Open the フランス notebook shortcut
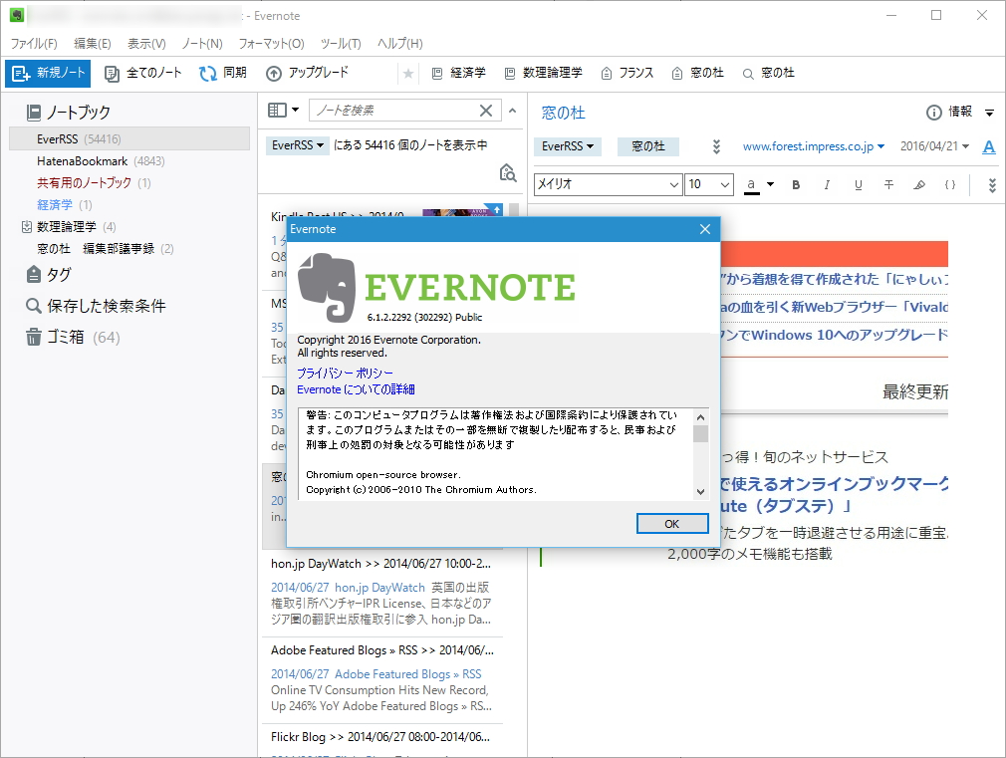 point(627,73)
